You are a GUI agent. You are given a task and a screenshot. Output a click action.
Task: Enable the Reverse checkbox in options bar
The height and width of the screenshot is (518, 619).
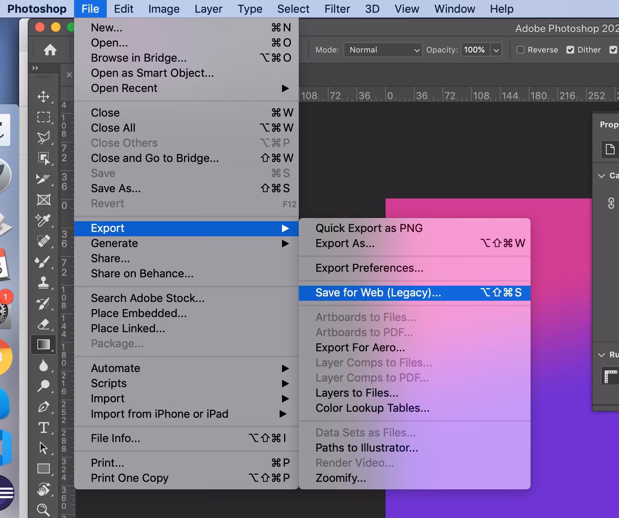tap(521, 50)
